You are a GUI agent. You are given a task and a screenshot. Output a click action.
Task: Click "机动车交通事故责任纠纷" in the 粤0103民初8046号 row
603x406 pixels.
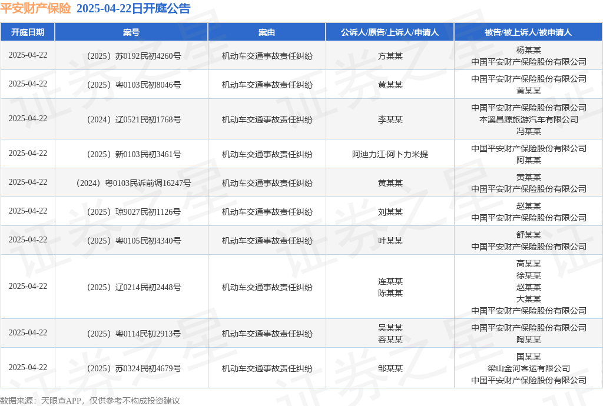point(267,85)
